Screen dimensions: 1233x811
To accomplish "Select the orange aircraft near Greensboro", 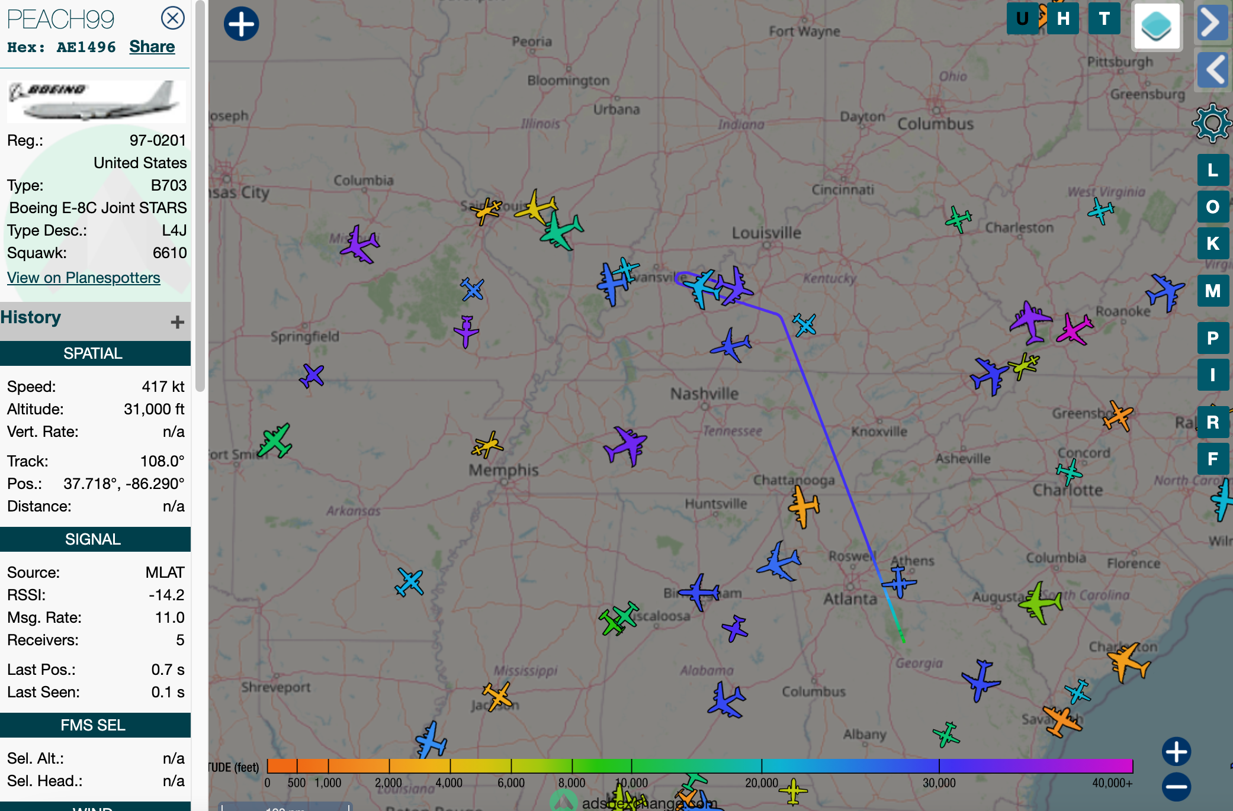I will click(x=1118, y=416).
